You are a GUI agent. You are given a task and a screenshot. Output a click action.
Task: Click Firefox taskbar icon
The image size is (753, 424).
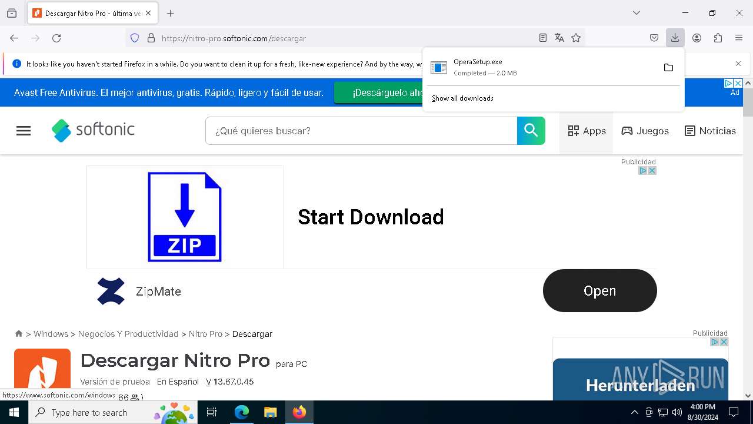[x=299, y=412]
